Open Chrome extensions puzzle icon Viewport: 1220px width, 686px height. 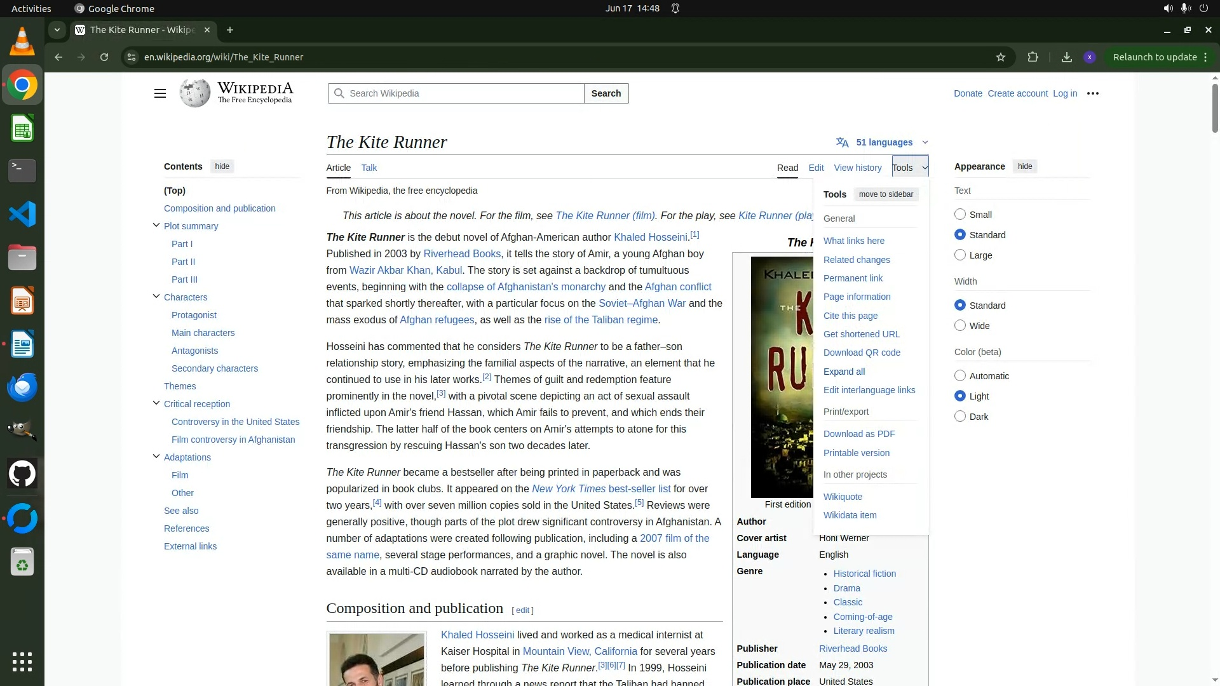pyautogui.click(x=1033, y=57)
